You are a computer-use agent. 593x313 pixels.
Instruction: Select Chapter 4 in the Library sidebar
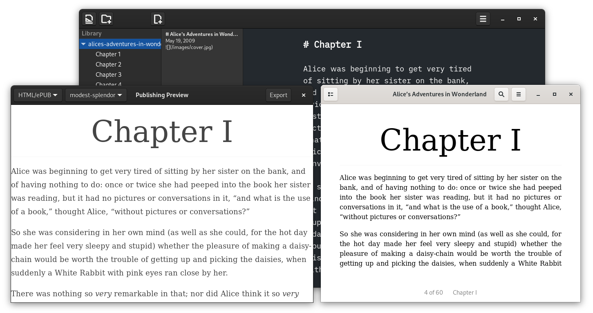[x=108, y=84]
